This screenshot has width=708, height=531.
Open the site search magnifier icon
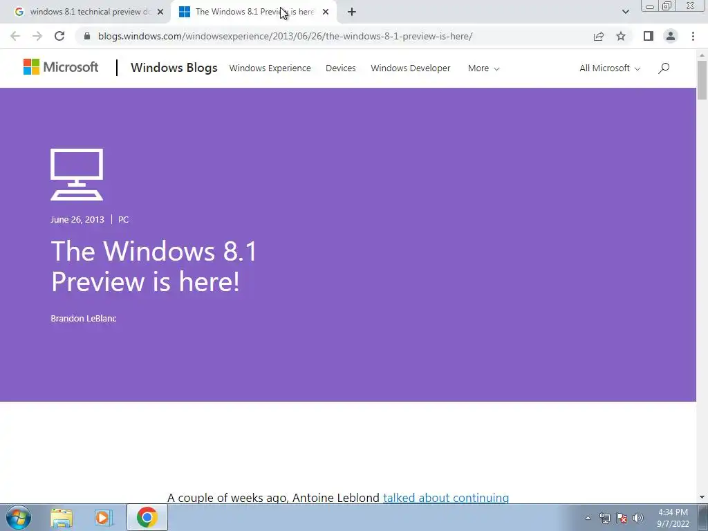tap(664, 68)
